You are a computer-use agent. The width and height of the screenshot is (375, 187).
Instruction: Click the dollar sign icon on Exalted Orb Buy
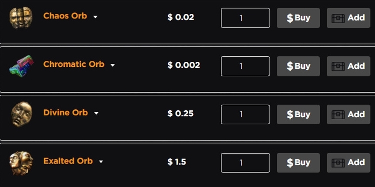(x=289, y=163)
